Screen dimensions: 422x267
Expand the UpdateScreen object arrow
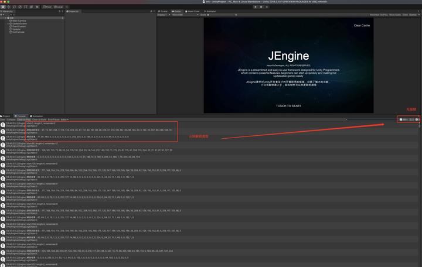8,23
